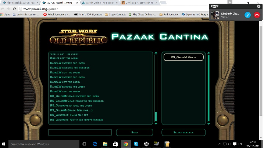The width and height of the screenshot is (264, 148).
Task: Hang up the Skype call
Action: (257, 15)
